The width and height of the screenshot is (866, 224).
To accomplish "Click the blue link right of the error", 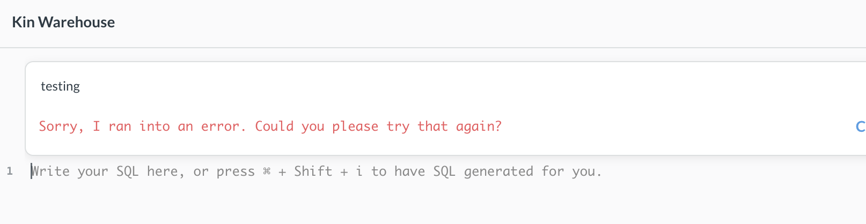I will [x=860, y=126].
